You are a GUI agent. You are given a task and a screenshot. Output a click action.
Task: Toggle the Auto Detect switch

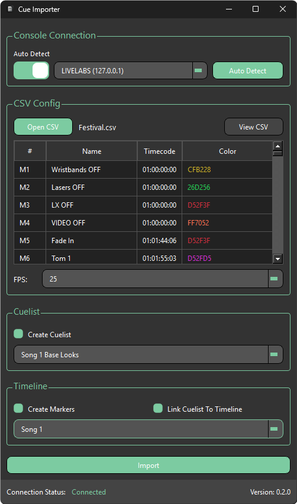[31, 70]
